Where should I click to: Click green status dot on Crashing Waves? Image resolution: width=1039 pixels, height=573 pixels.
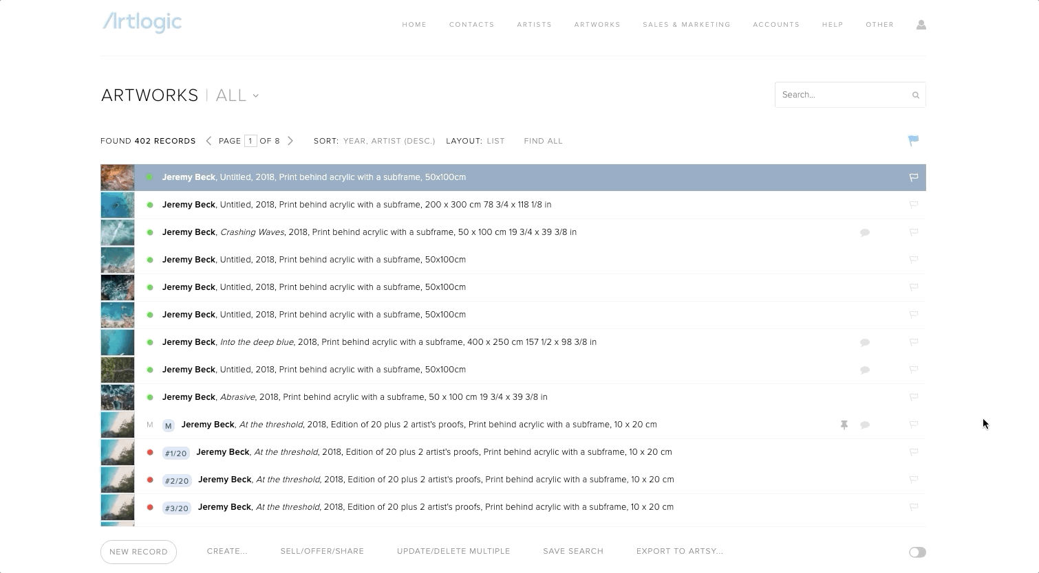pyautogui.click(x=150, y=232)
